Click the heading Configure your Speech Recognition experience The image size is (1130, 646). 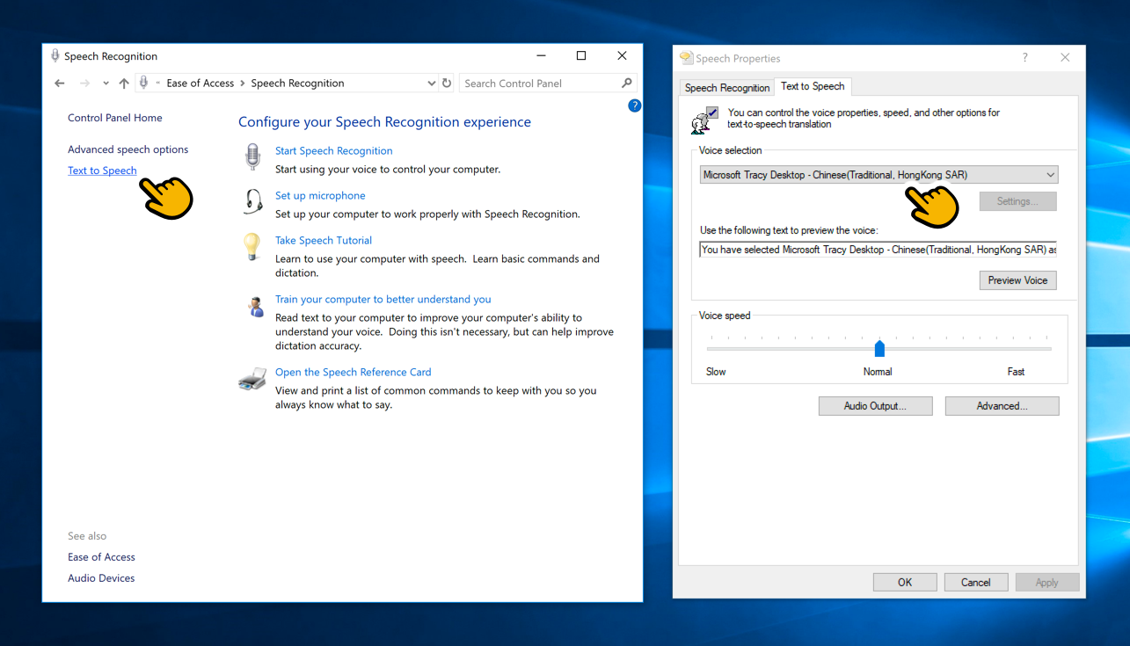pos(384,122)
